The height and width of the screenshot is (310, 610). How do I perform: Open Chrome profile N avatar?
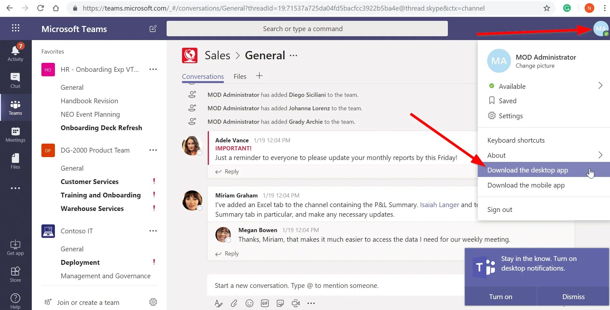tap(589, 8)
